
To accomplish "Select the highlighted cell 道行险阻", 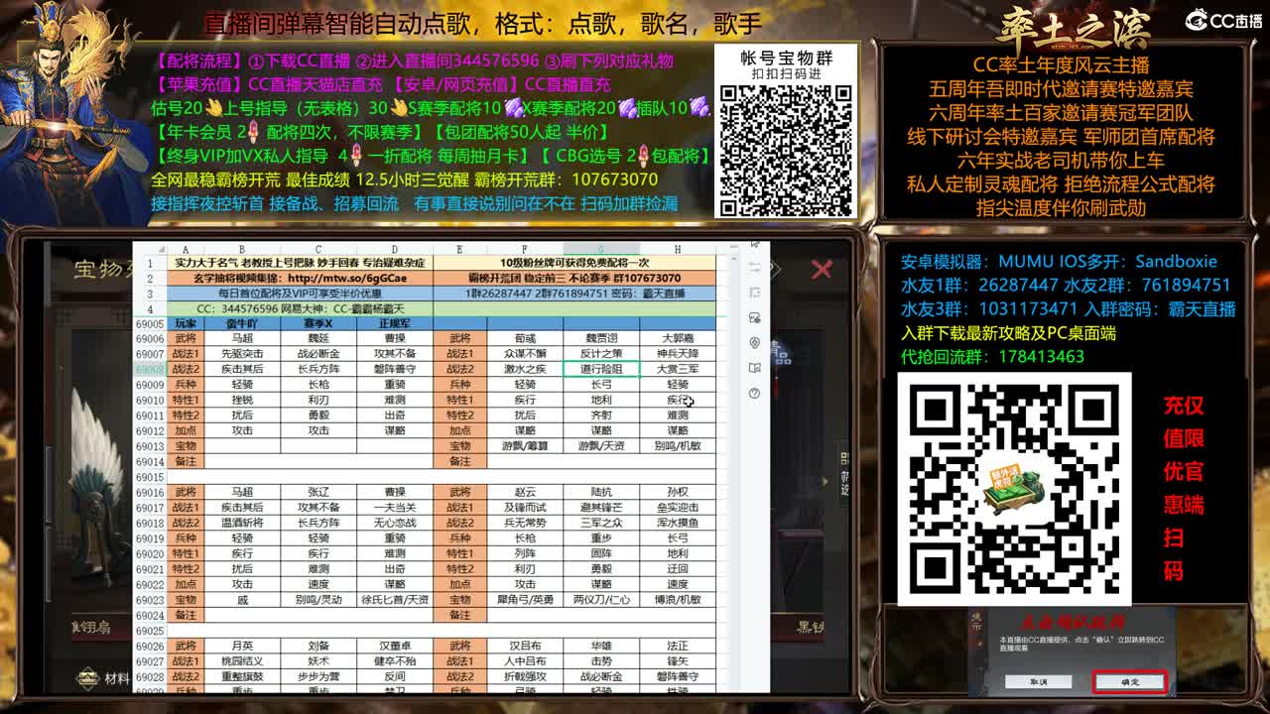I will click(601, 369).
